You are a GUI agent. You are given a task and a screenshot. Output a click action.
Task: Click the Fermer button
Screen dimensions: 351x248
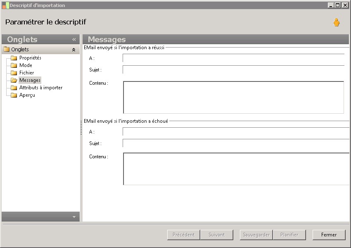point(329,235)
